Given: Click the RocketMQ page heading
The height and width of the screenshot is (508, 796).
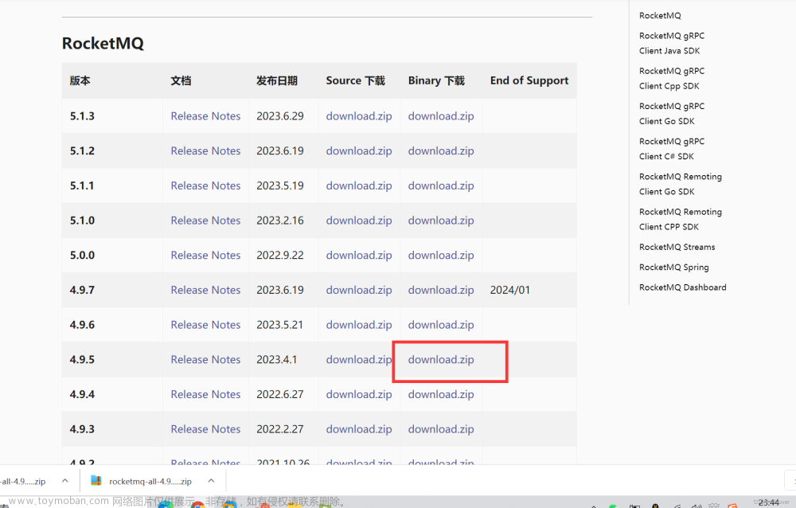Looking at the screenshot, I should pyautogui.click(x=103, y=43).
